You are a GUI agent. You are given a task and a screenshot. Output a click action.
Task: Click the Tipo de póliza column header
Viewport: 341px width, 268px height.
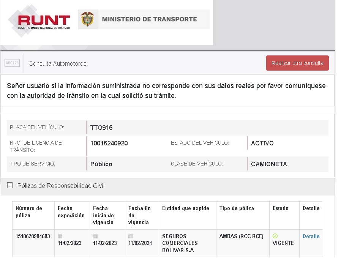point(237,208)
